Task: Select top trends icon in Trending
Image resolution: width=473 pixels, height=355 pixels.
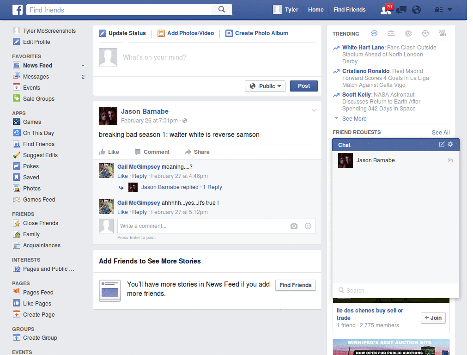Action: [374, 33]
